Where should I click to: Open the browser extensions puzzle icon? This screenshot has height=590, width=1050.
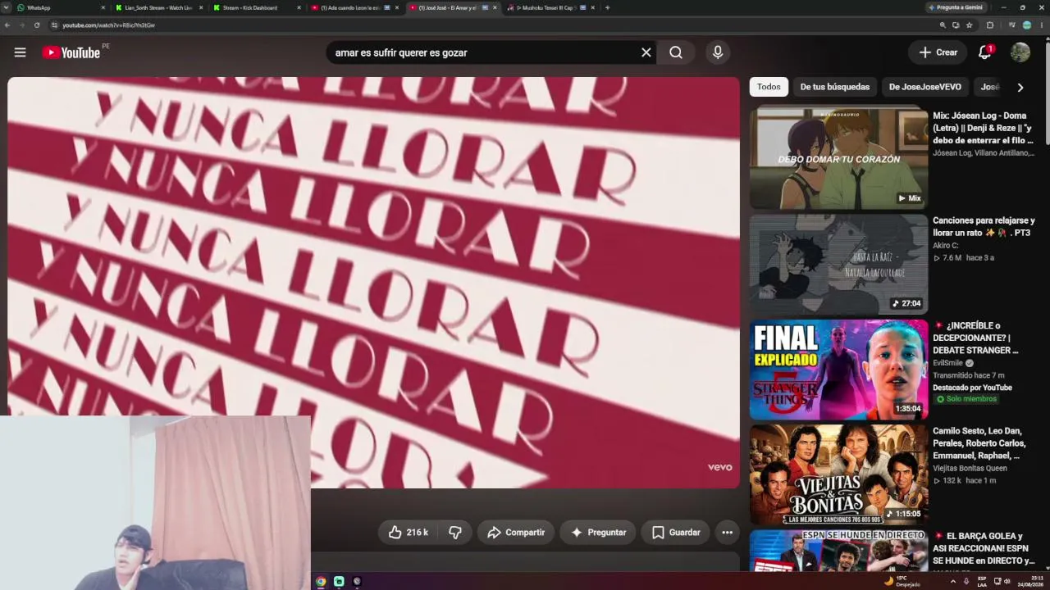click(990, 25)
